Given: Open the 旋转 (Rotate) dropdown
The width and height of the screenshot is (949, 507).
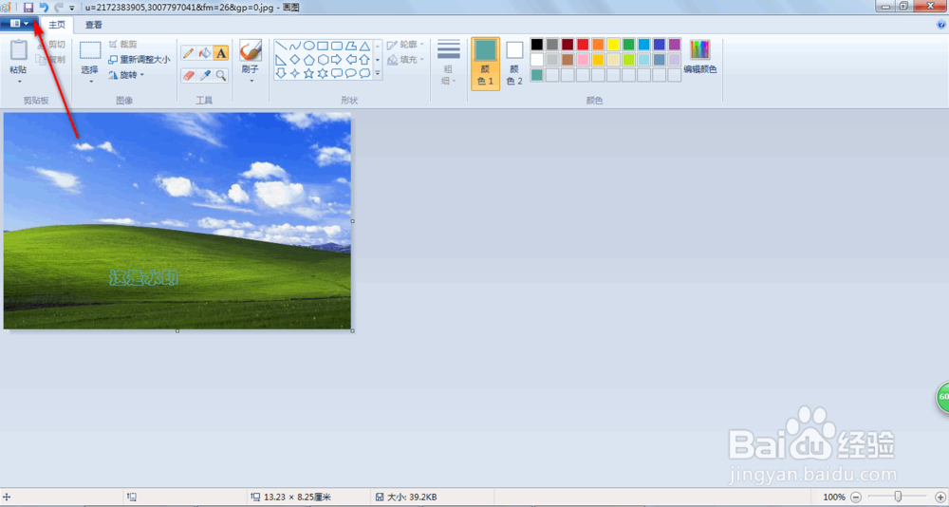Looking at the screenshot, I should 126,74.
